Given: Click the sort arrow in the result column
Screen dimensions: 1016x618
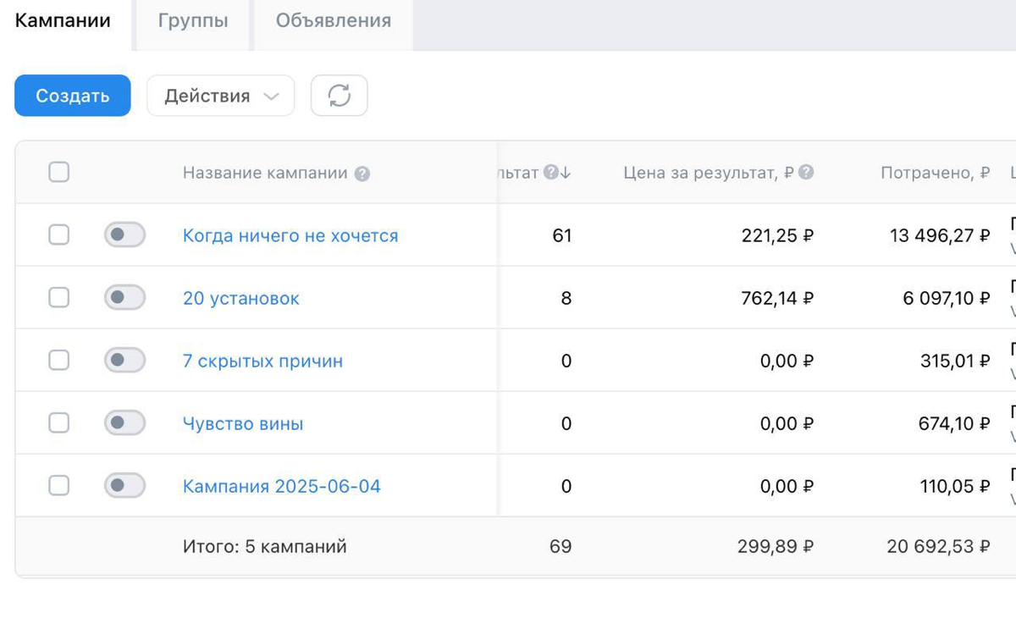Looking at the screenshot, I should tap(566, 173).
